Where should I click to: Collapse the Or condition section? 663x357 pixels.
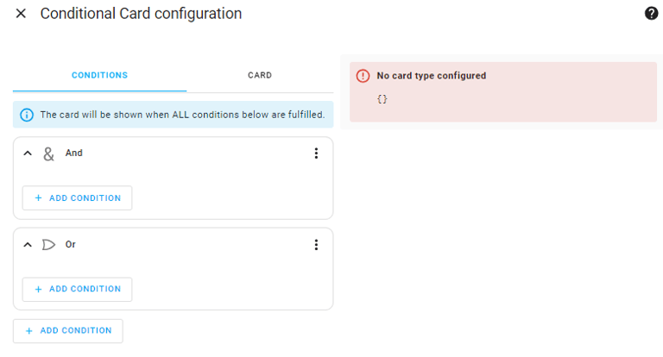tap(28, 245)
